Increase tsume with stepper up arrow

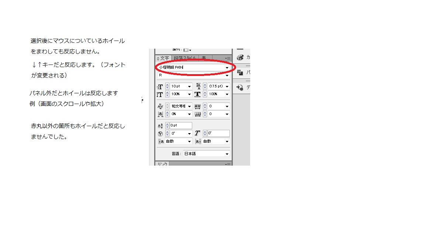(167, 112)
